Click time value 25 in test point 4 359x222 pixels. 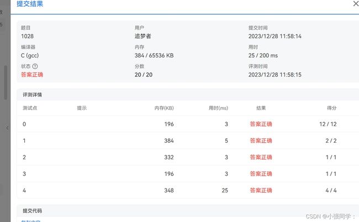225,191
